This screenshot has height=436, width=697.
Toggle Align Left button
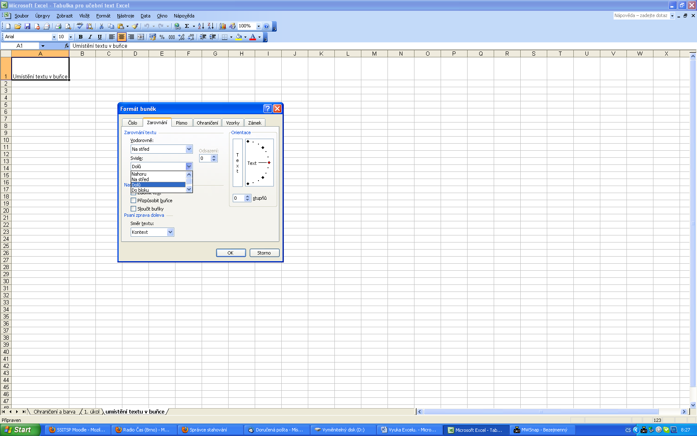112,37
